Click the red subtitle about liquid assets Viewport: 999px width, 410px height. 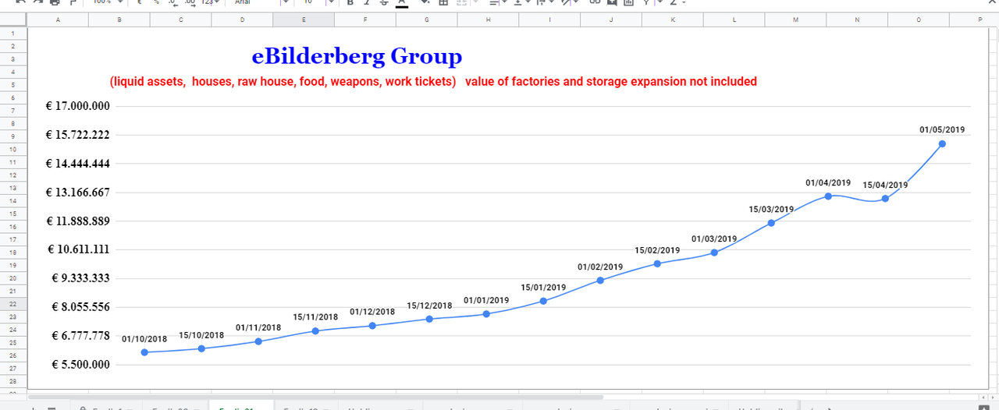point(433,81)
